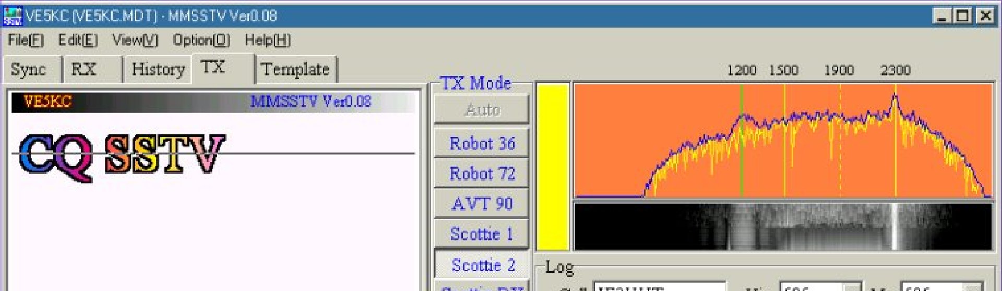The width and height of the screenshot is (1002, 291).
Task: Select Robot 72 TX mode
Action: pyautogui.click(x=482, y=173)
